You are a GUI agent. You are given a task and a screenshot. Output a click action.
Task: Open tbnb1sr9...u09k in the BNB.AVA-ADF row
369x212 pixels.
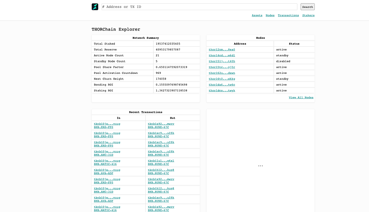161,198
